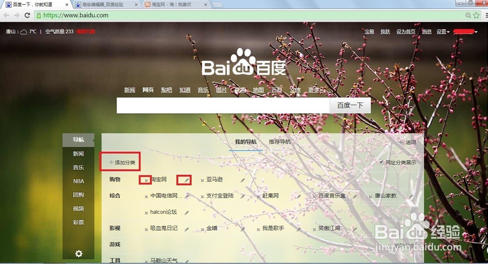Toggle 网址分类展示 checkbox
Image resolution: width=488 pixels, height=264 pixels.
pyautogui.click(x=381, y=162)
